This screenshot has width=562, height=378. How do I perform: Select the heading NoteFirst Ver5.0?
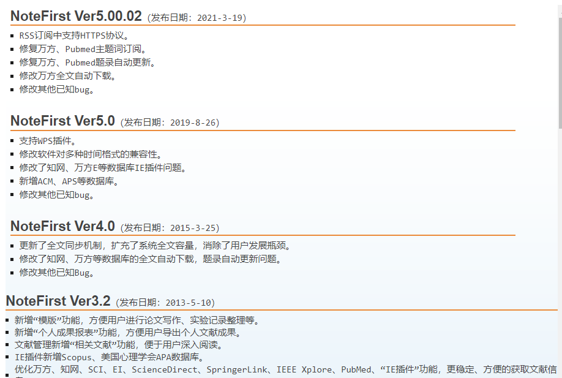tap(62, 121)
